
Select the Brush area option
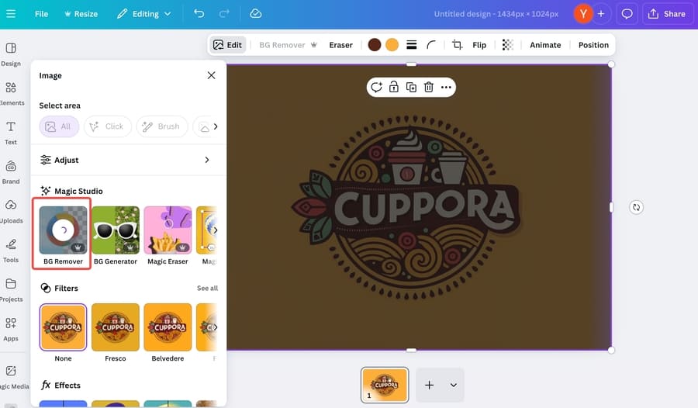(161, 126)
